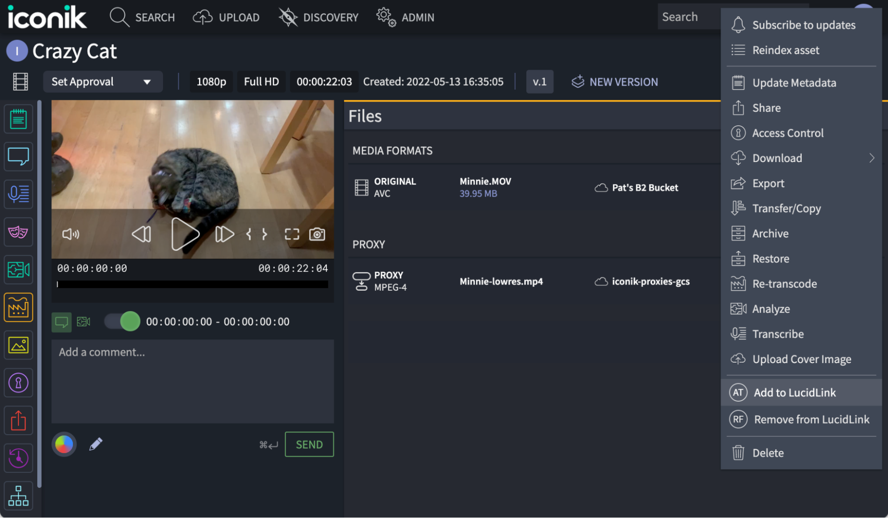Click the SEND comment button

tap(309, 444)
